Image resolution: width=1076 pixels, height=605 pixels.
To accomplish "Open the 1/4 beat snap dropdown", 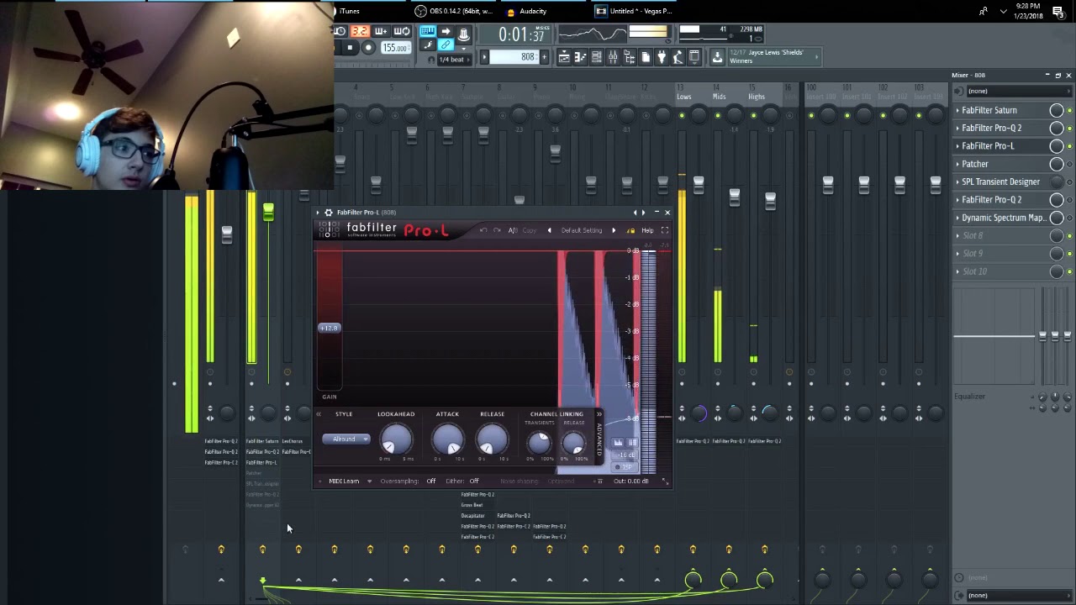I will (454, 60).
